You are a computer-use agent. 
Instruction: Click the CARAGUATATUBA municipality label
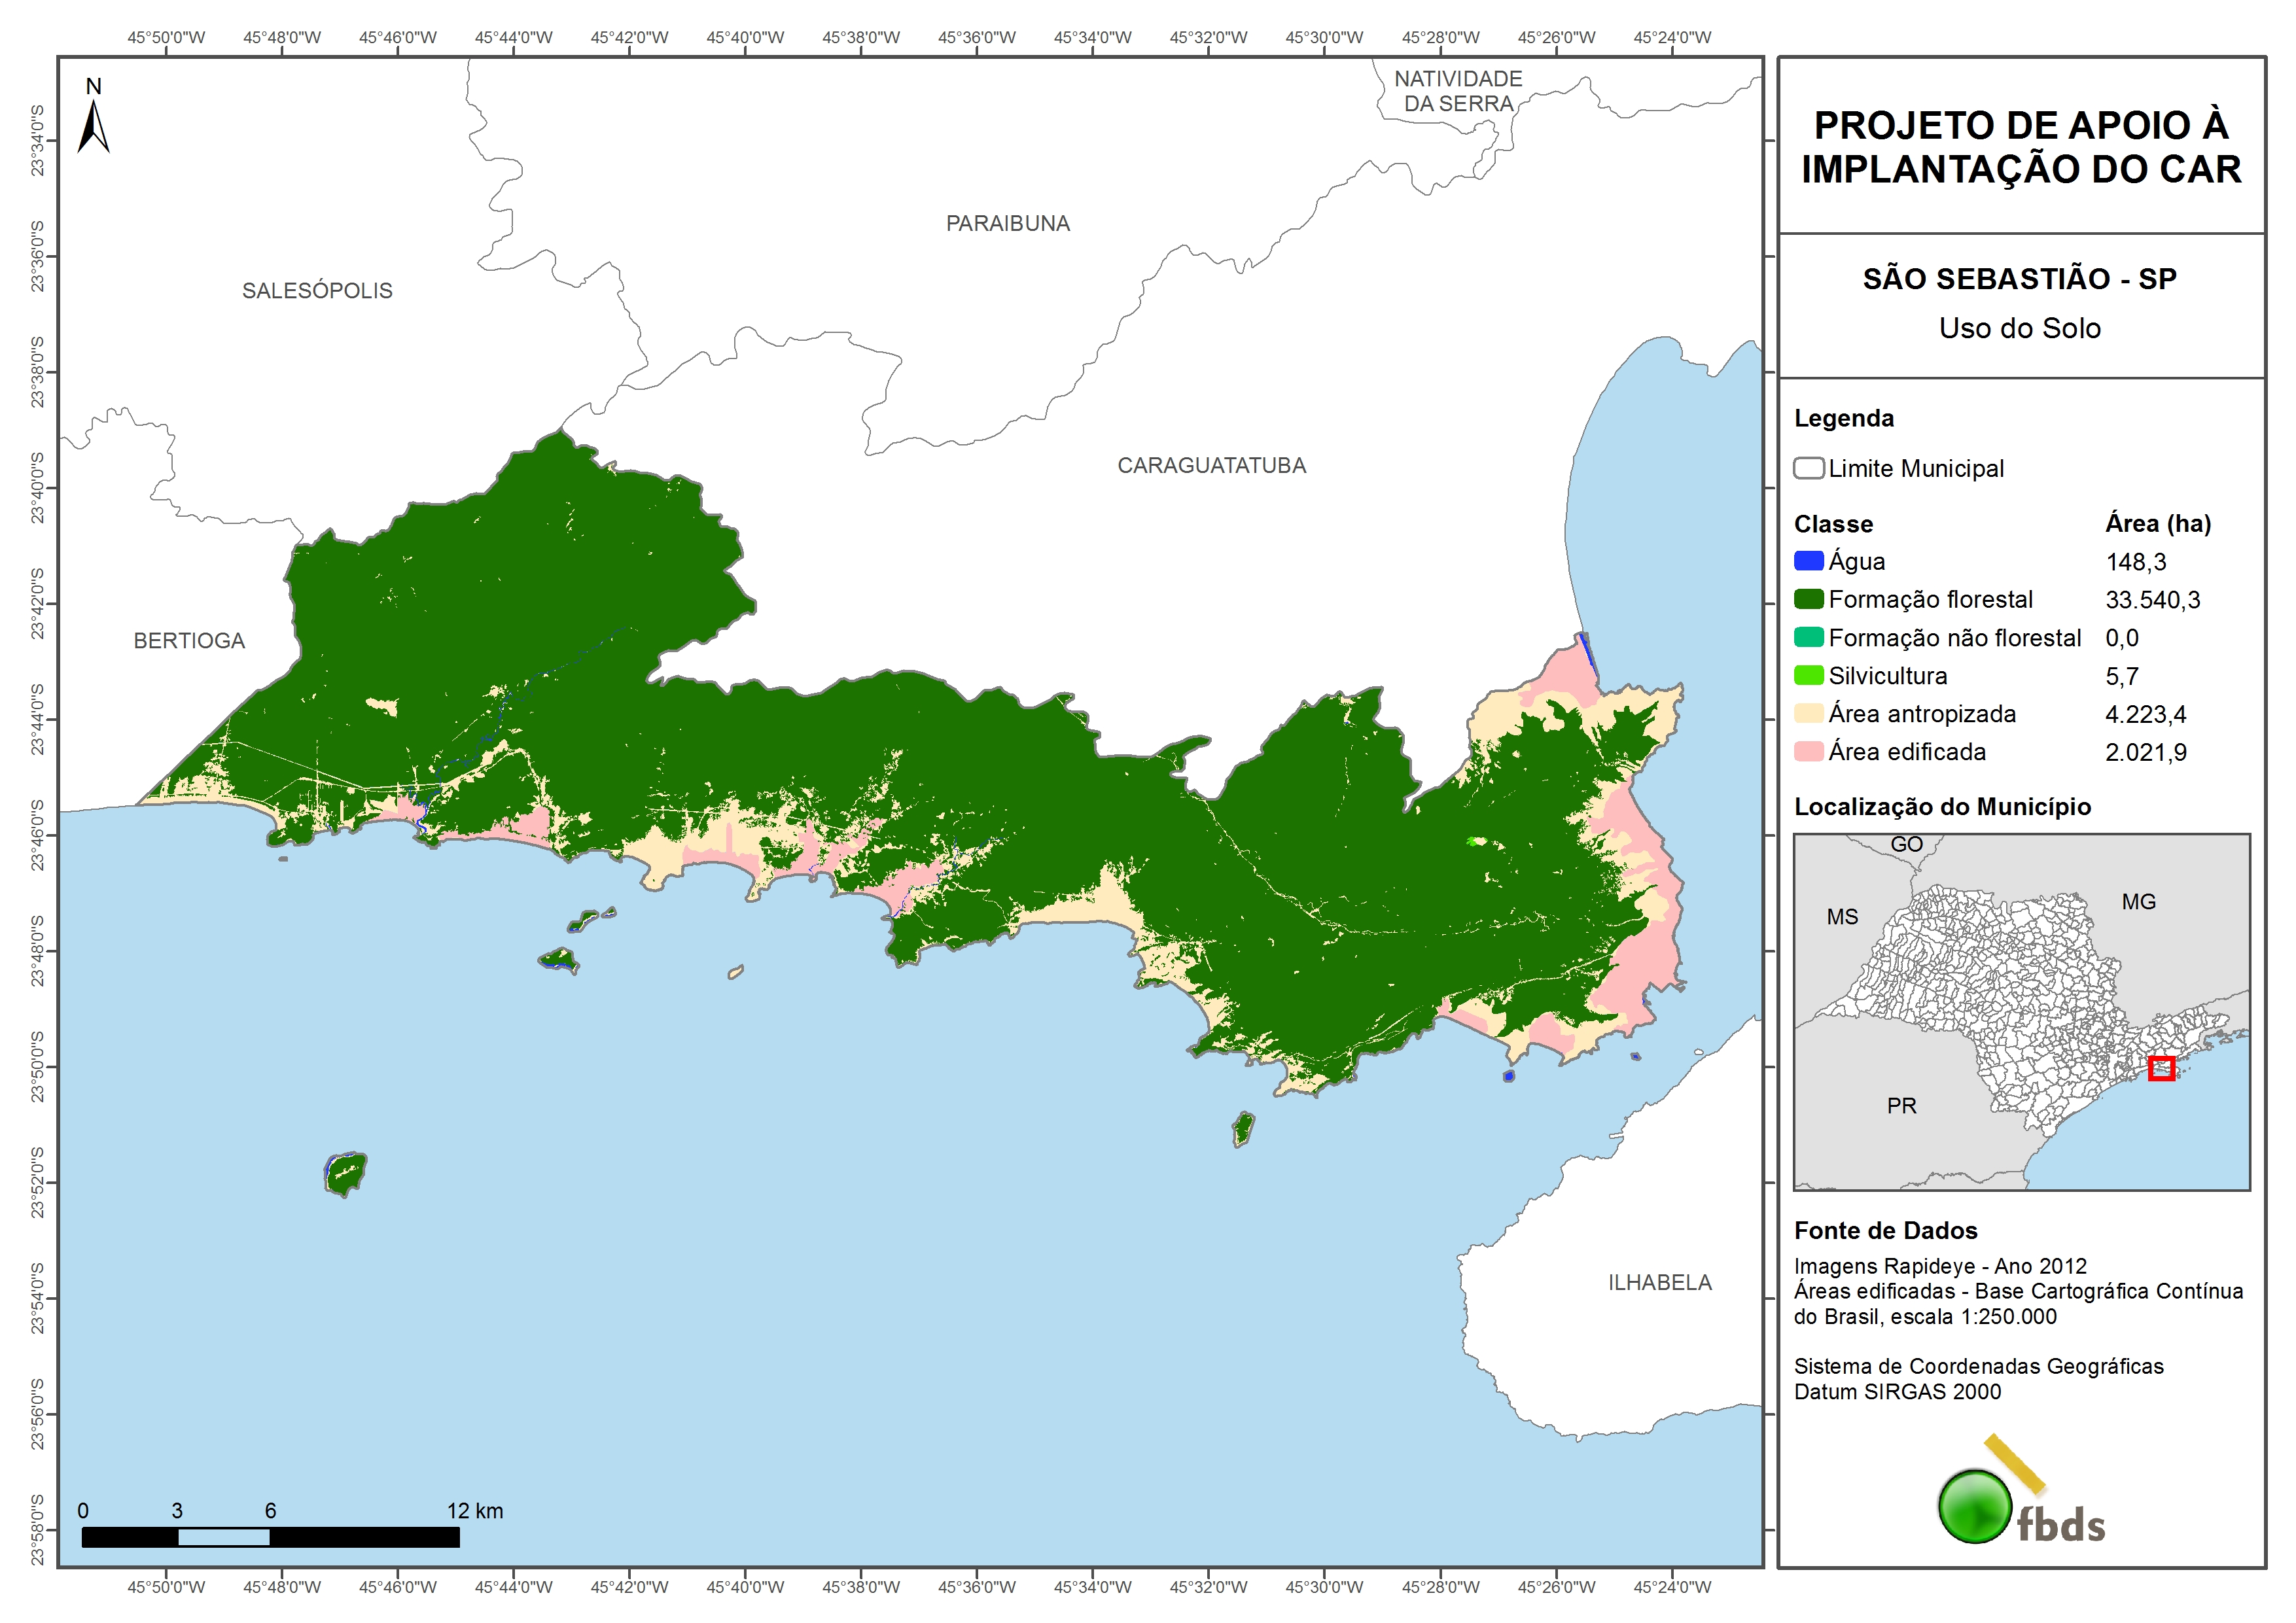pos(1211,466)
